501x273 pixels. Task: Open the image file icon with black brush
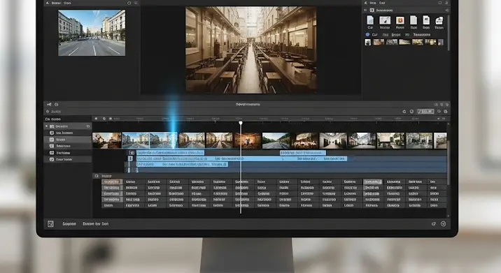pyautogui.click(x=385, y=20)
